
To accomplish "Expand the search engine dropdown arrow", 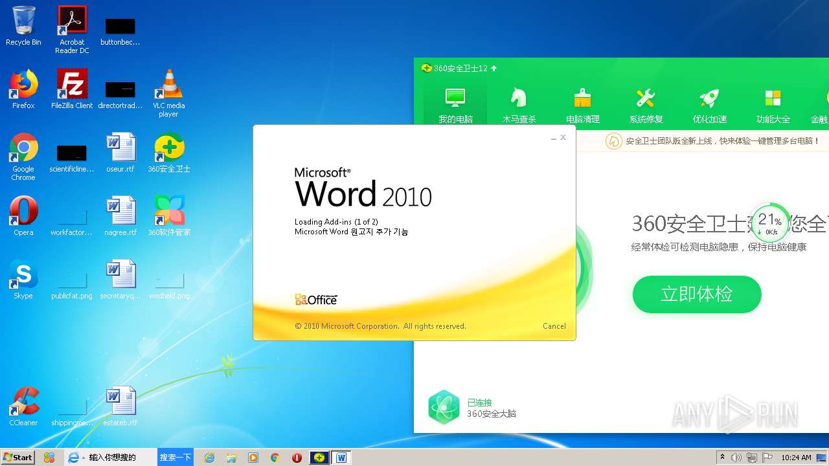I will click(x=84, y=458).
